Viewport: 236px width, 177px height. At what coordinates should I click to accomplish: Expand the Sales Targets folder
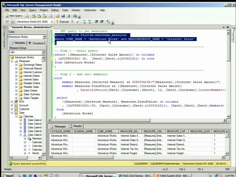pyautogui.click(x=16, y=98)
